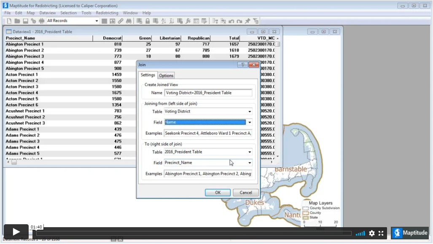433x244 pixels.
Task: Click the Save disk icon
Action: click(x=25, y=21)
